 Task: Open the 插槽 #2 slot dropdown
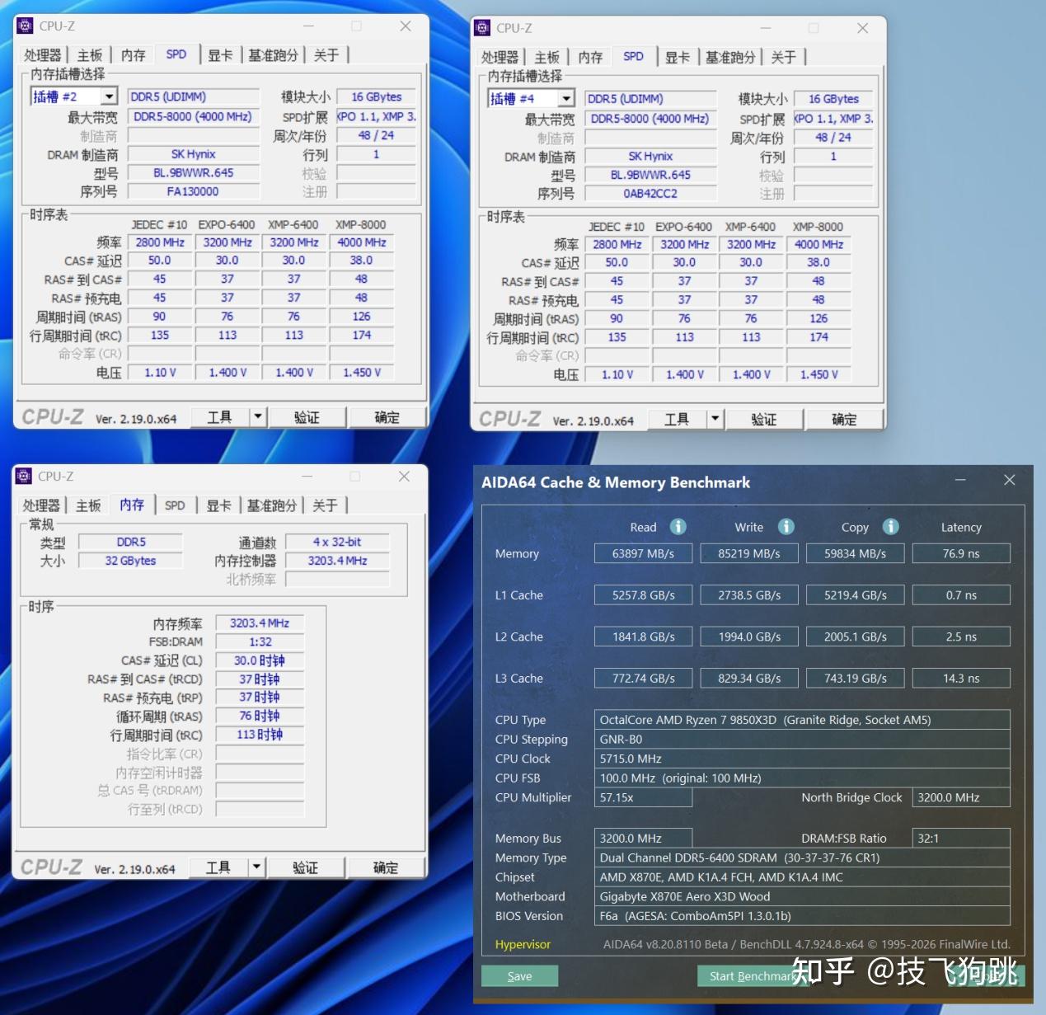110,96
